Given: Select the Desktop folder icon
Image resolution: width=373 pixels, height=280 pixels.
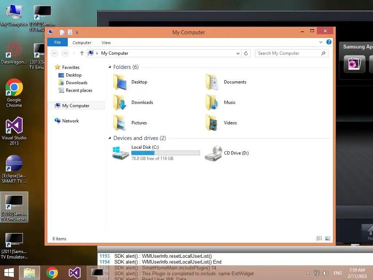Looking at the screenshot, I should pos(121,82).
